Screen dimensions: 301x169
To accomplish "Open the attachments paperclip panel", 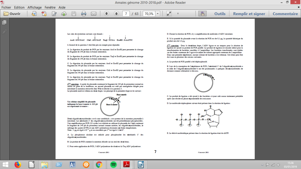I will point(4,32).
